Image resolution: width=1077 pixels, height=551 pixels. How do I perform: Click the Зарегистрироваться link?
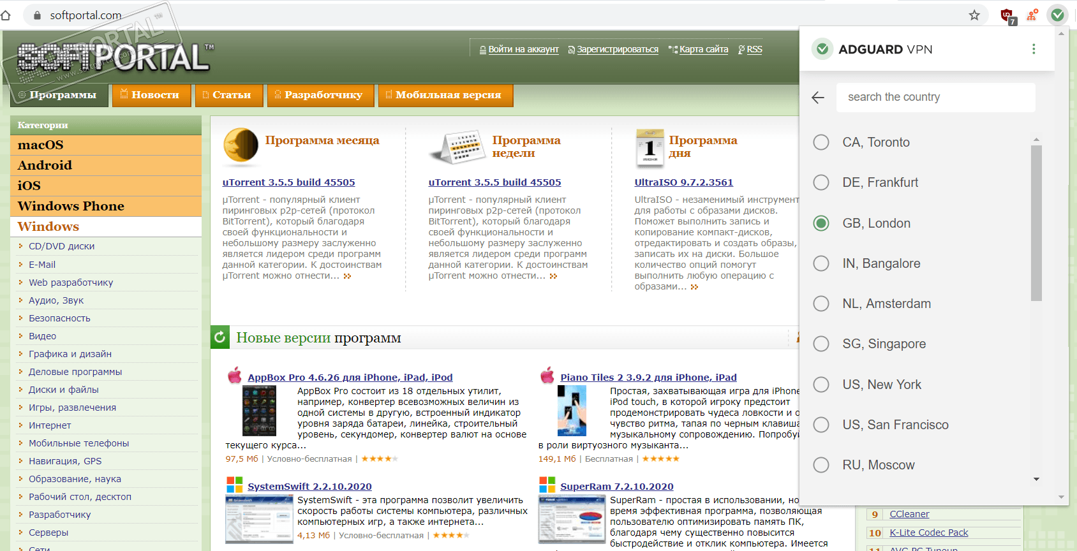pos(618,49)
